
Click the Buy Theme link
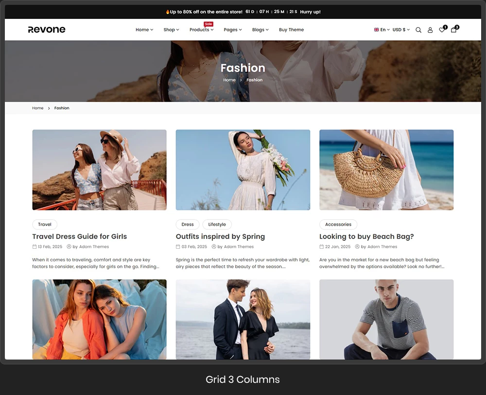[x=291, y=30]
